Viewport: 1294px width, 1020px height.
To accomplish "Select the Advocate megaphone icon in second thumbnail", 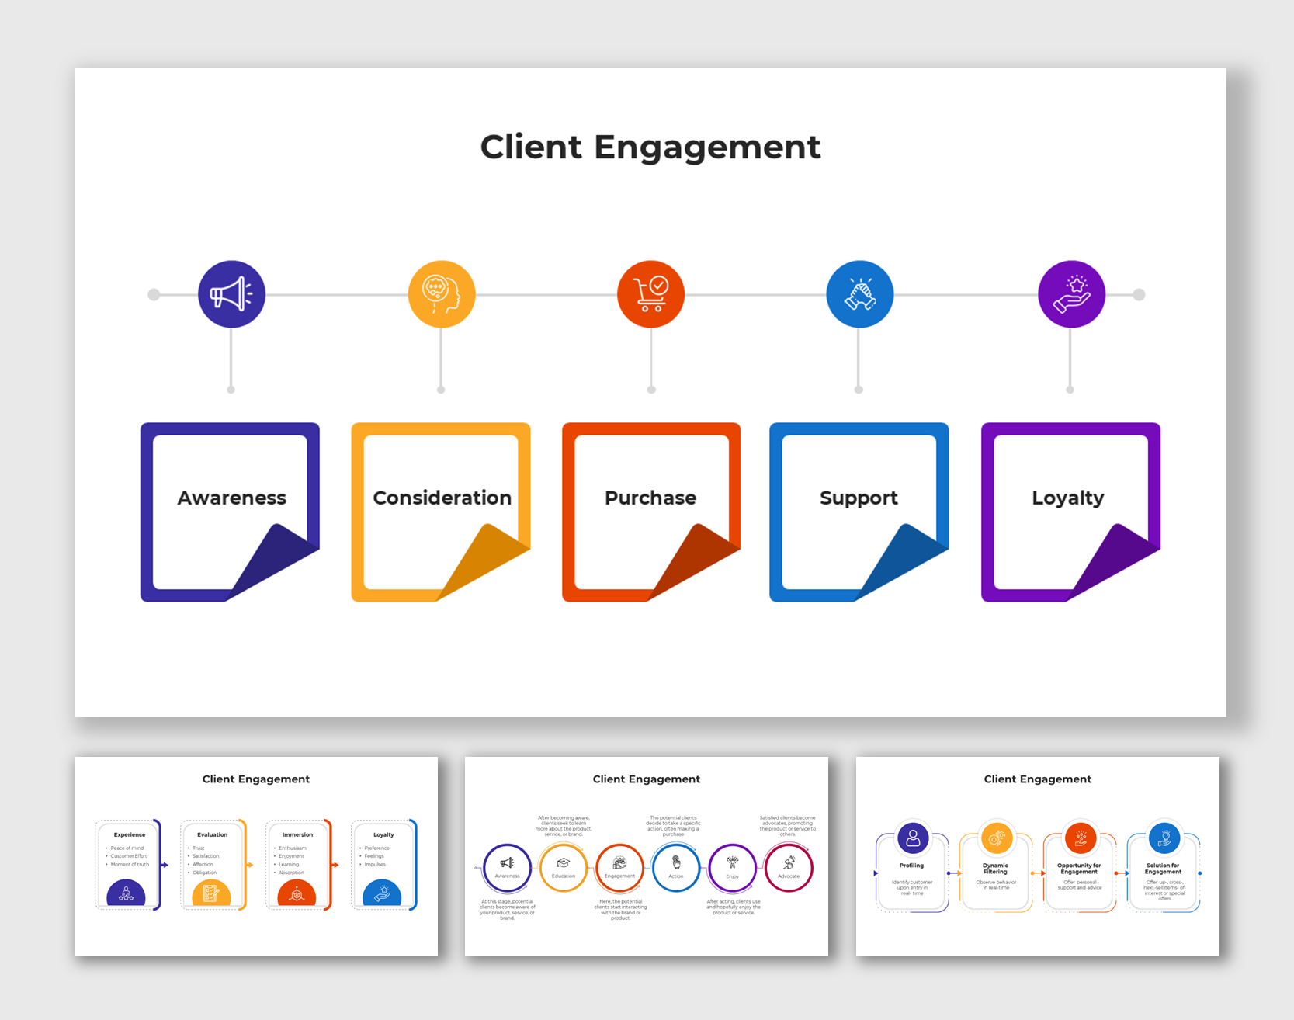I will pyautogui.click(x=788, y=864).
